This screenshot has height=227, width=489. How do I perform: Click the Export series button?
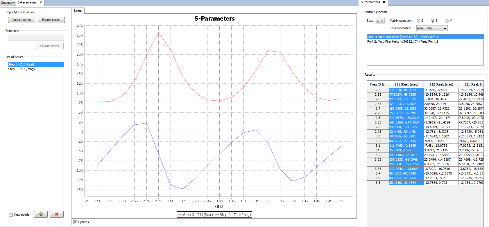pos(51,20)
